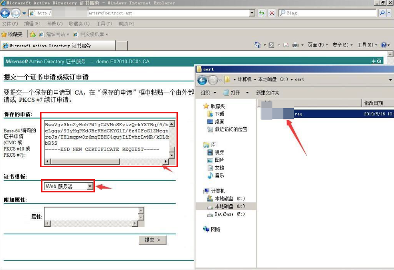Screen dimensions: 394x270
Task: Open the 安全(S) command bar dropdown
Action: click(342, 45)
